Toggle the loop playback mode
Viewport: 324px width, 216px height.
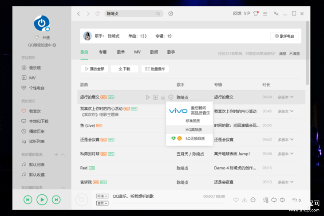coord(274,200)
